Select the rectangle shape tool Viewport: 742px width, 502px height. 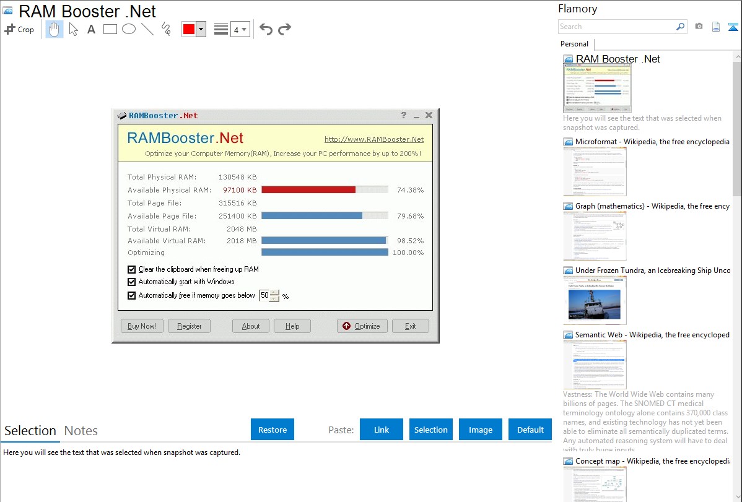coord(110,29)
